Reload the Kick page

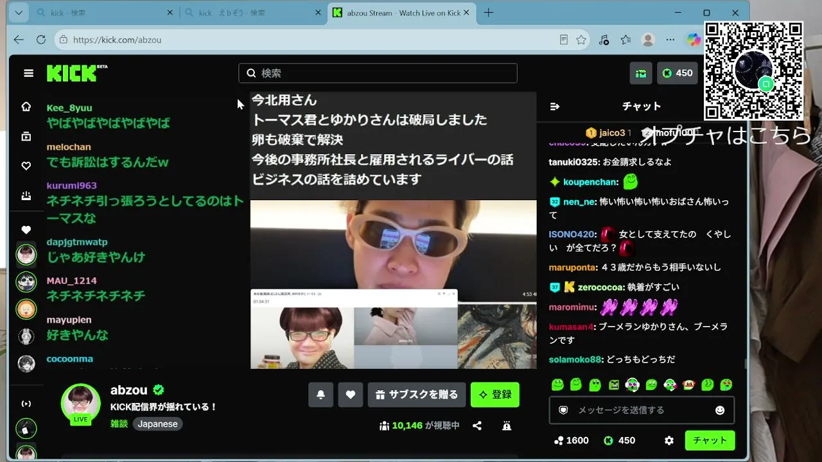click(41, 40)
